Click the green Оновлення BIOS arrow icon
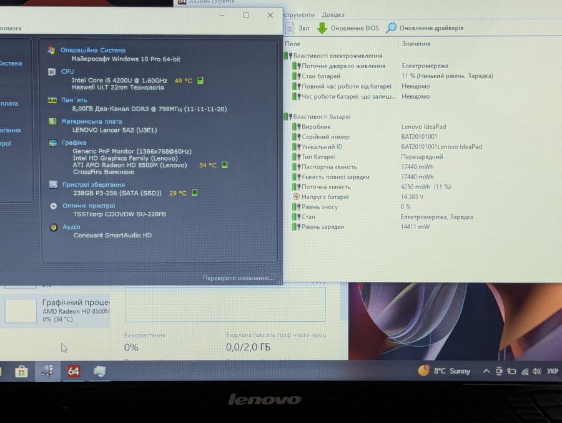 coord(322,28)
